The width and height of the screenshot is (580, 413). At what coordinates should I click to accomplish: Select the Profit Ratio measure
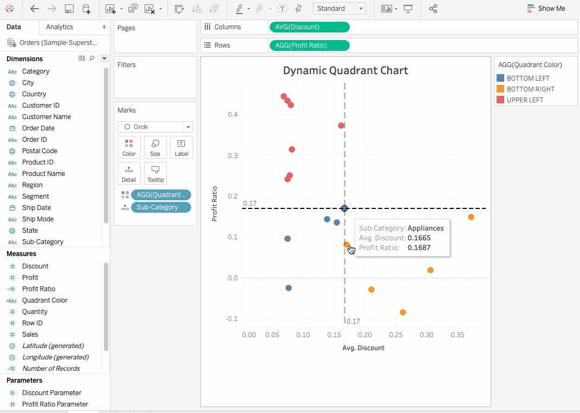click(x=38, y=289)
